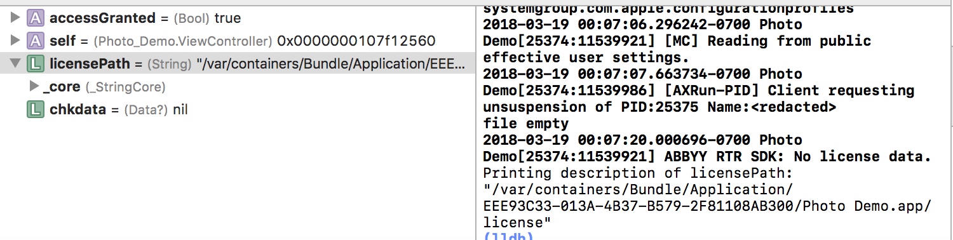This screenshot has height=240, width=953.
Task: Select the self variable name
Action: point(63,41)
